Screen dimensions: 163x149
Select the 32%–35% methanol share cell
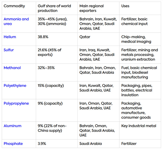tap(46, 68)
